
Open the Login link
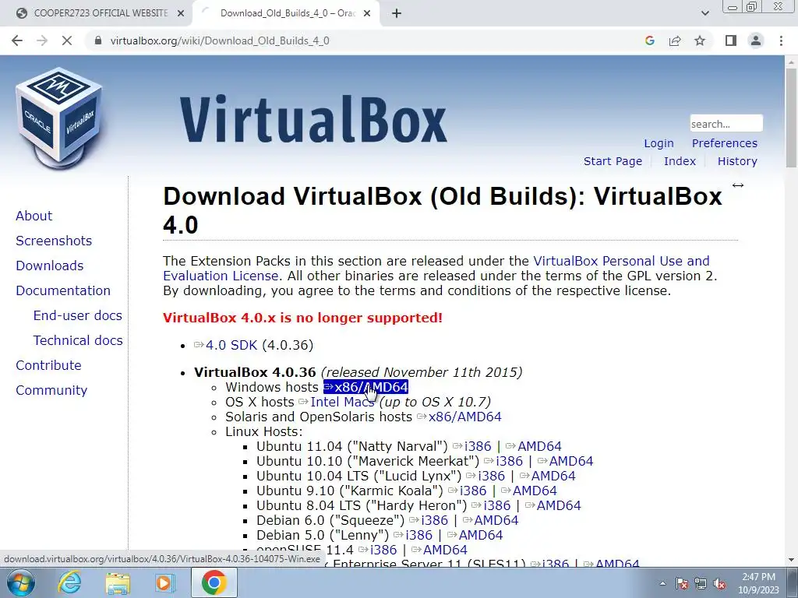(659, 143)
